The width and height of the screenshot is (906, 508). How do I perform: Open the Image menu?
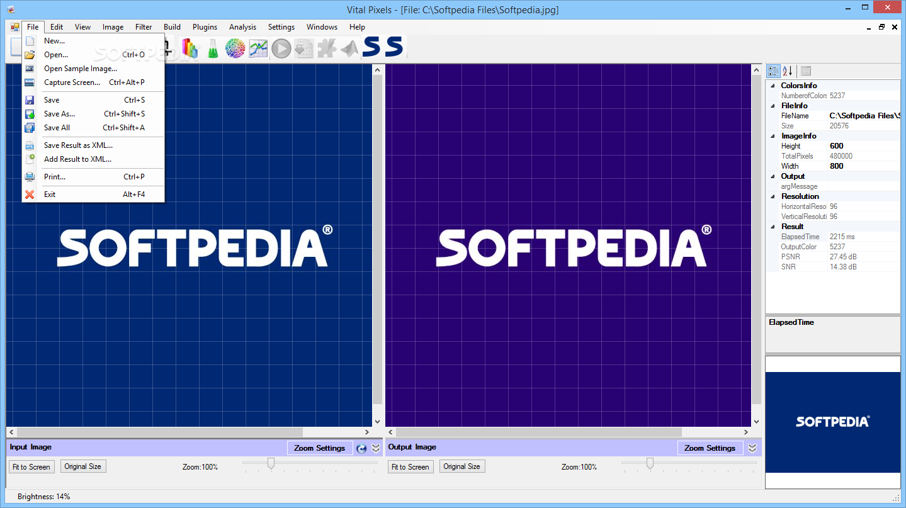[113, 27]
